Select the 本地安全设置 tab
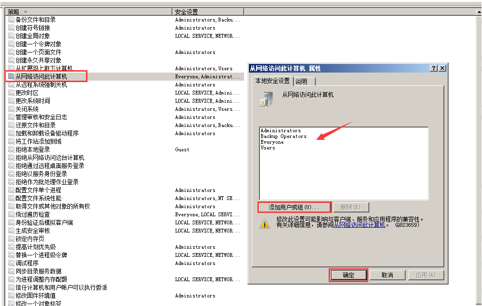The height and width of the screenshot is (306, 482). click(x=274, y=81)
